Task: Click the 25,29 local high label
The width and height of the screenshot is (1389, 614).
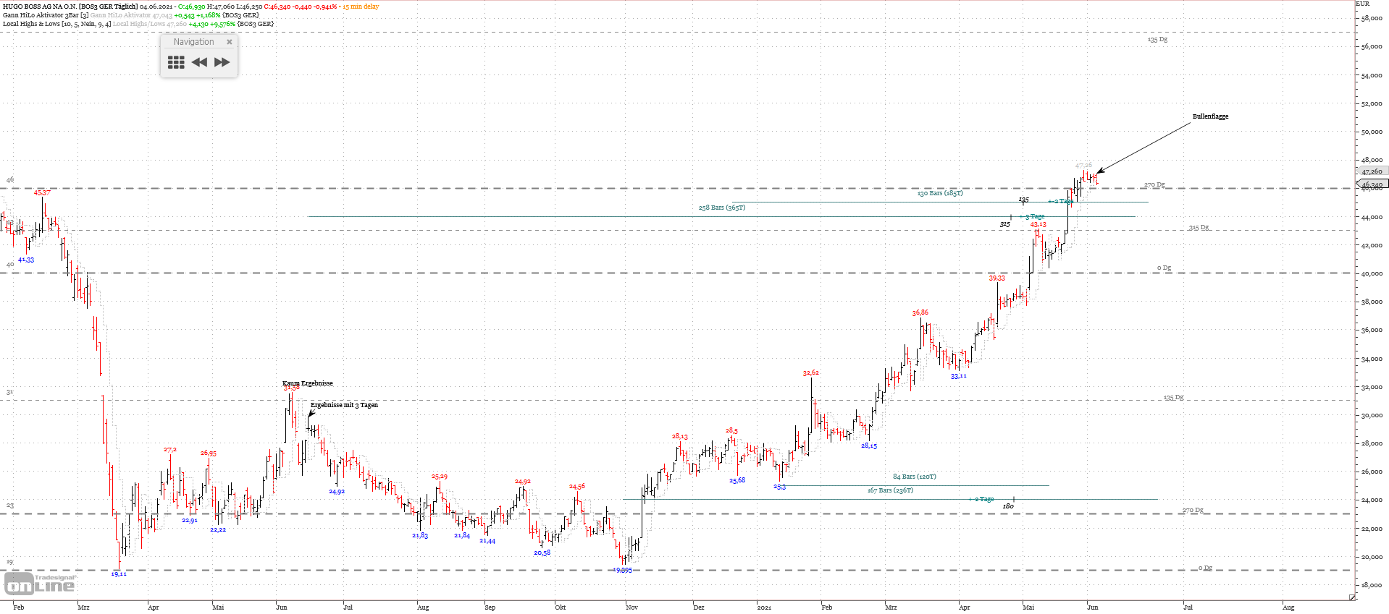Action: (440, 476)
